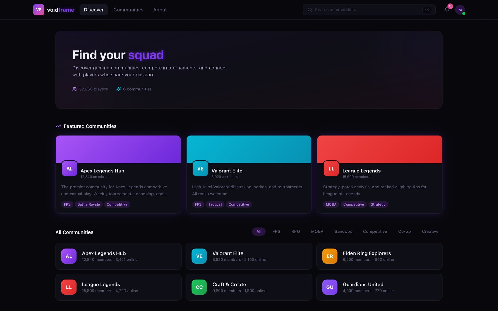The height and width of the screenshot is (311, 498).
Task: Click the AL avatar on featured Apex card
Action: tap(70, 169)
